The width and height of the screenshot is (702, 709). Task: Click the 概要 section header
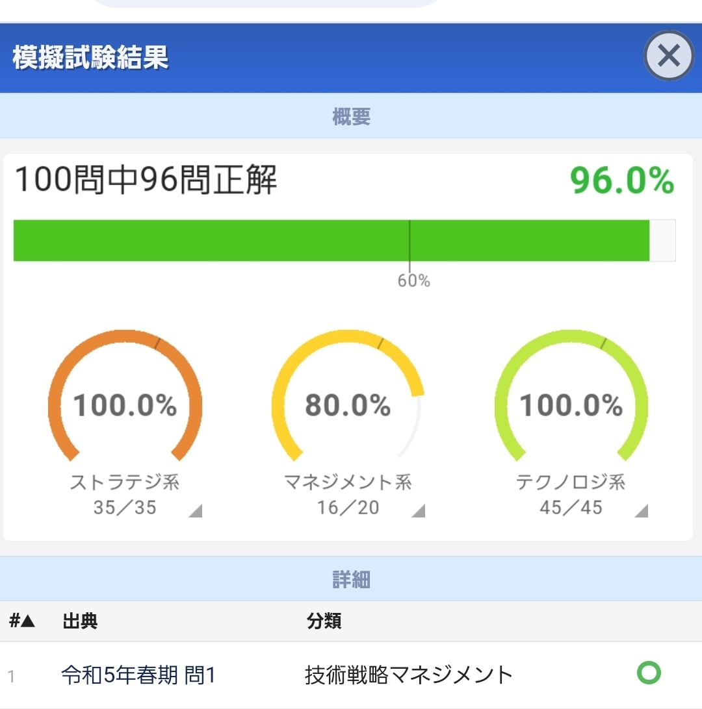[351, 116]
